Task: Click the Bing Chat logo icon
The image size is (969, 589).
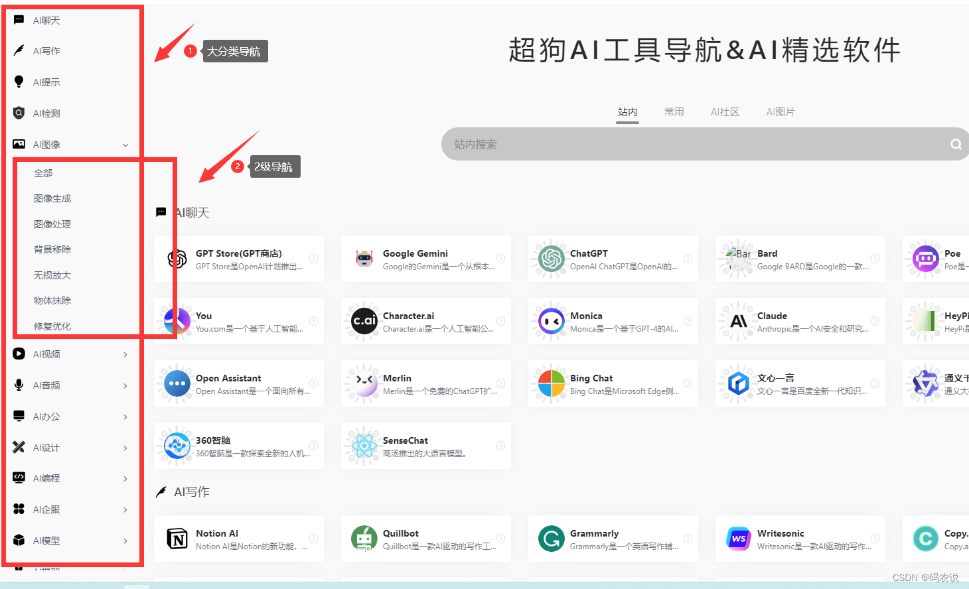Action: pyautogui.click(x=552, y=383)
